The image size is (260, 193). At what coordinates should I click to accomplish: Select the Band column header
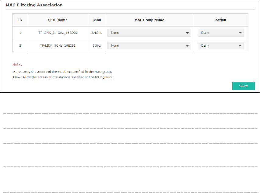click(97, 20)
